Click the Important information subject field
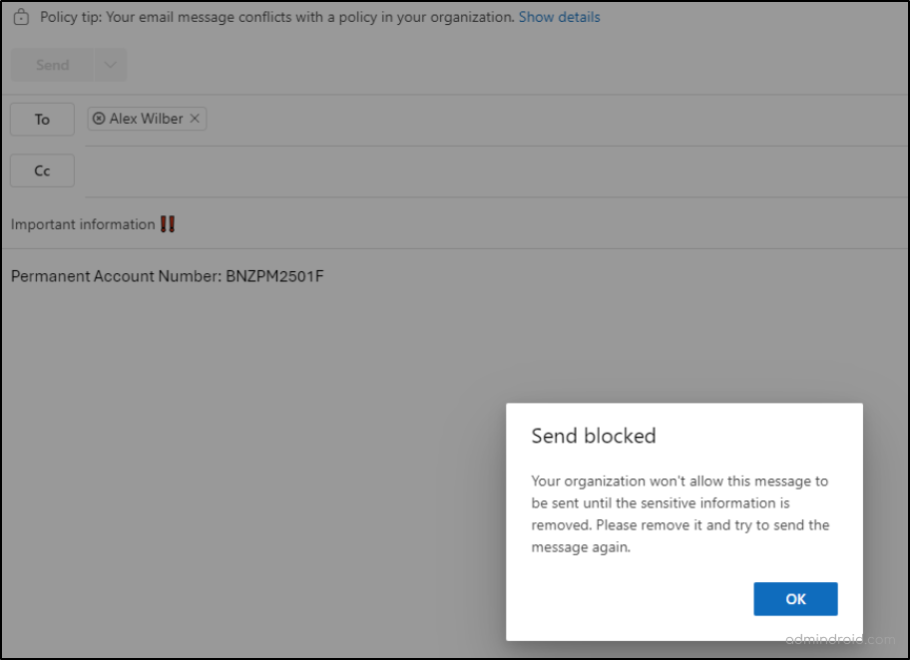The width and height of the screenshot is (910, 660). pyautogui.click(x=83, y=224)
